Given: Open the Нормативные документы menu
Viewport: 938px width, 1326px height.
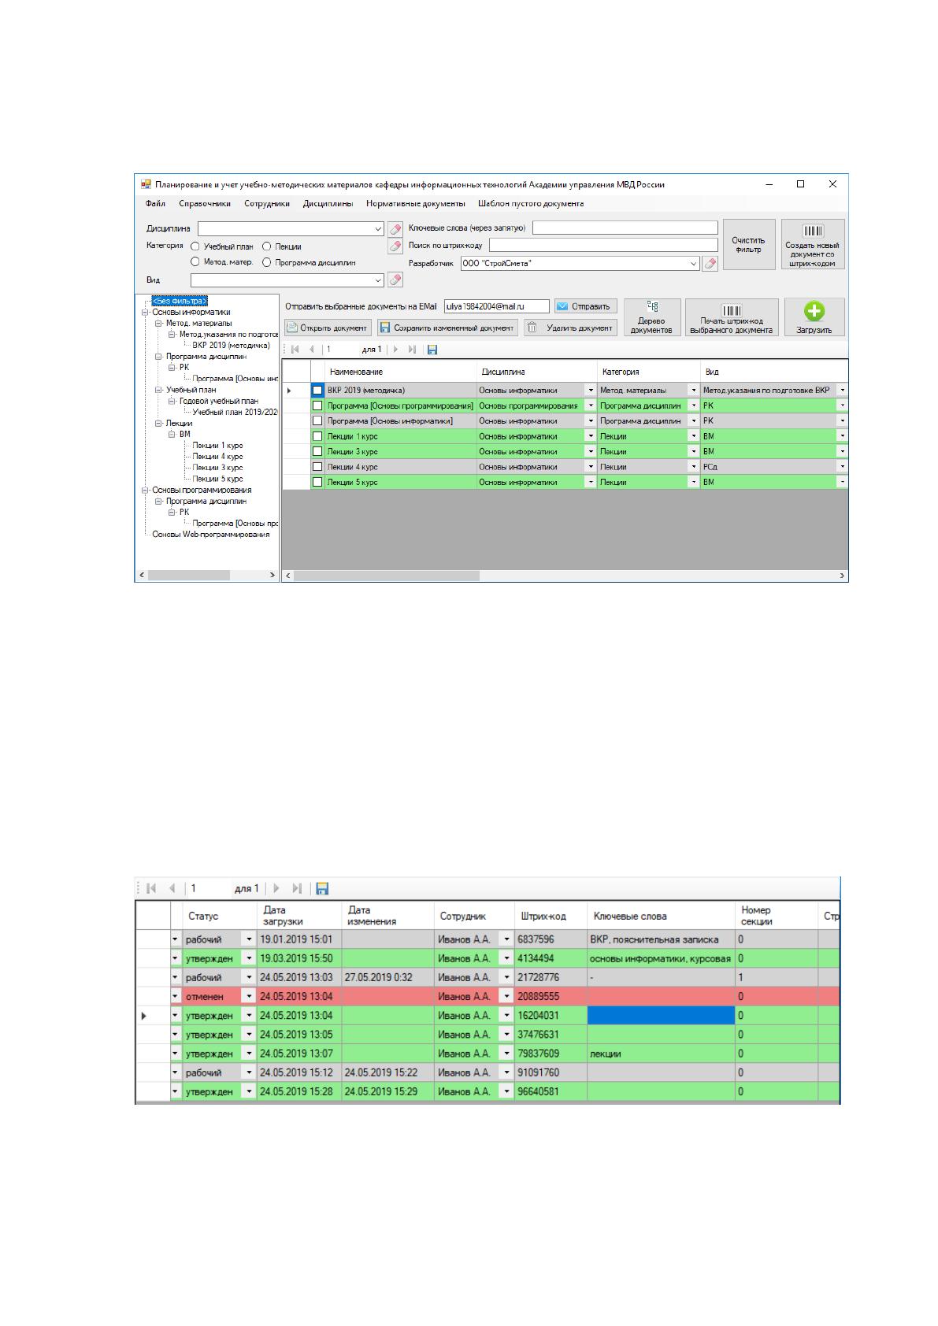Looking at the screenshot, I should 416,203.
